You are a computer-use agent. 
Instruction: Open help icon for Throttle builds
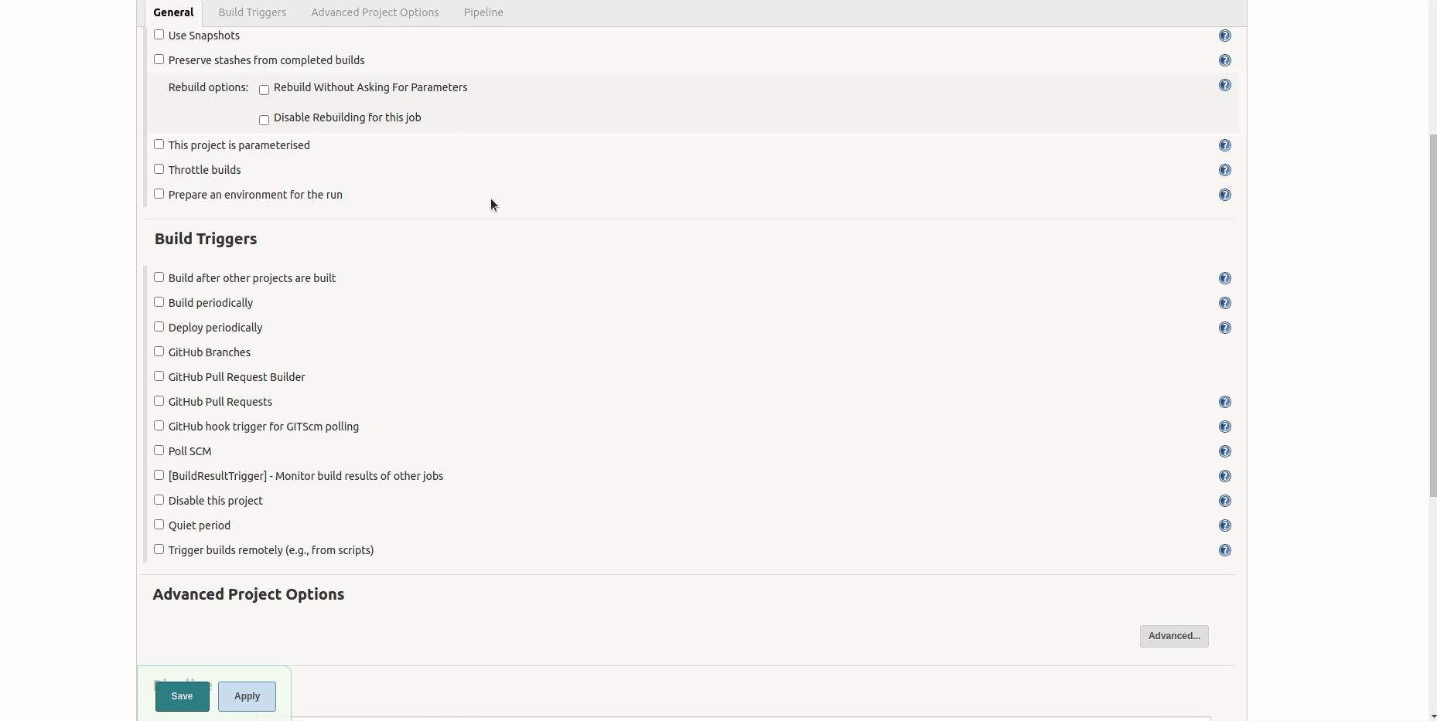pyautogui.click(x=1225, y=170)
